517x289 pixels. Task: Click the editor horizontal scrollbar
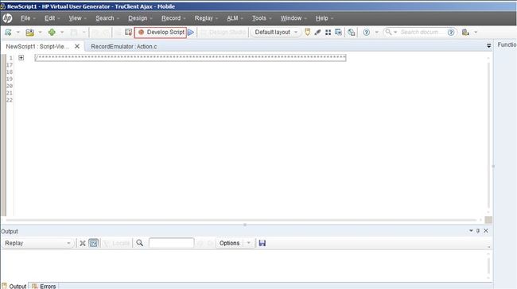[241, 220]
